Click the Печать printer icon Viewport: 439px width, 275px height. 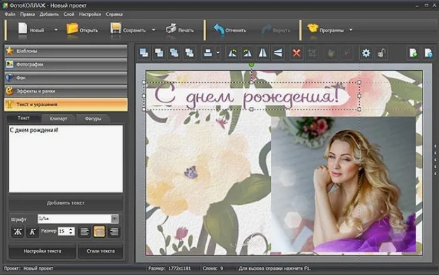point(171,29)
